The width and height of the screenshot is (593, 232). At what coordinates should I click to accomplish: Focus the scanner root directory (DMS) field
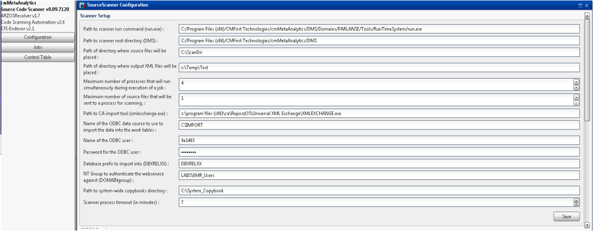point(379,40)
